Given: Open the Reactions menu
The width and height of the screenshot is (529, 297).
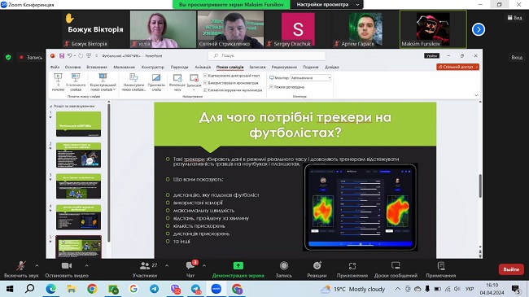Looking at the screenshot, I should coord(317,269).
